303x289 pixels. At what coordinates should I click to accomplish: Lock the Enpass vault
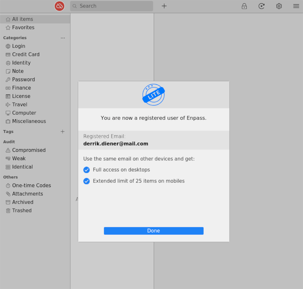tap(244, 6)
